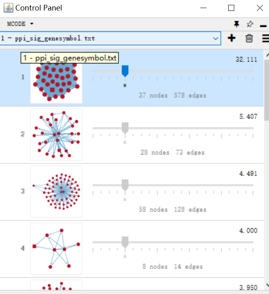Click the Java icon in the title bar
Image resolution: width=269 pixels, height=294 pixels.
[x=8, y=8]
